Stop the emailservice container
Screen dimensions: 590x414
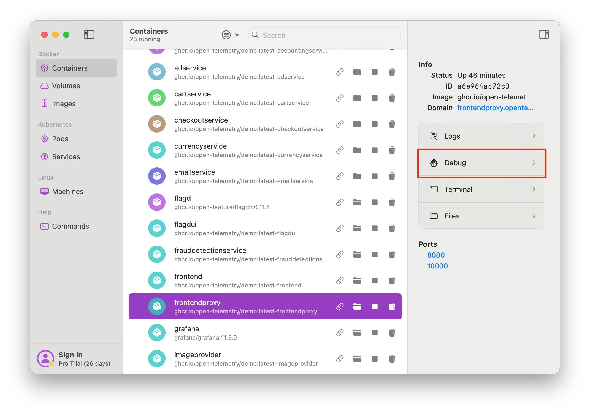[375, 176]
